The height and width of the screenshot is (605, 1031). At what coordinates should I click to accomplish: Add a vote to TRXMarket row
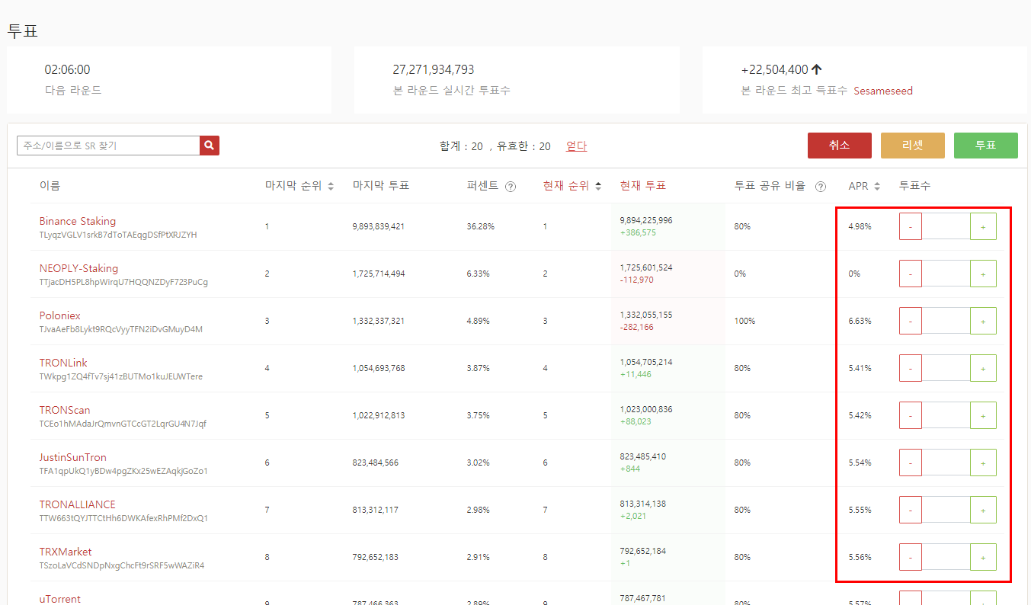983,558
